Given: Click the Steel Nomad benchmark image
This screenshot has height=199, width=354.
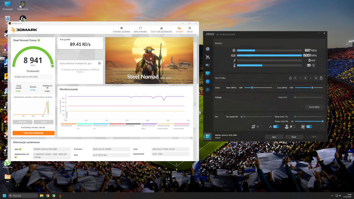Looking at the screenshot, I should [x=149, y=60].
